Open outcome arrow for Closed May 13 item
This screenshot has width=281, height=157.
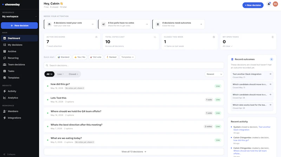point(270,84)
